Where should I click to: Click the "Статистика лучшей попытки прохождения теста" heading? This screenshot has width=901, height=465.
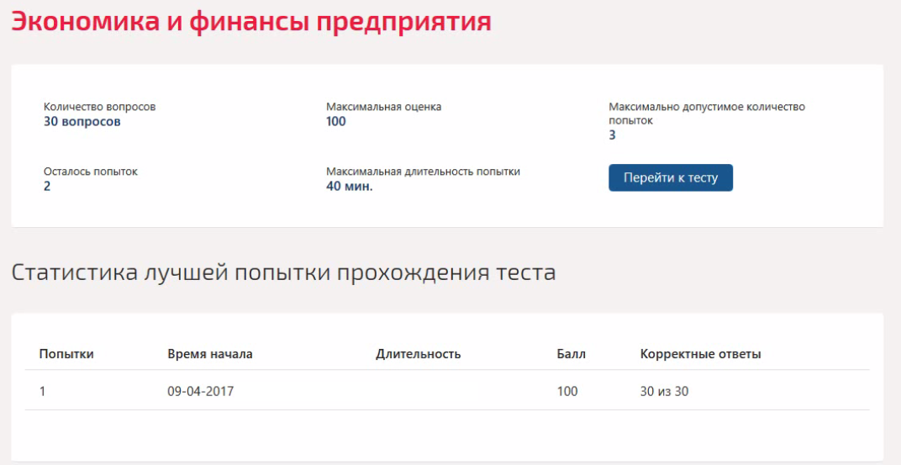tap(283, 272)
